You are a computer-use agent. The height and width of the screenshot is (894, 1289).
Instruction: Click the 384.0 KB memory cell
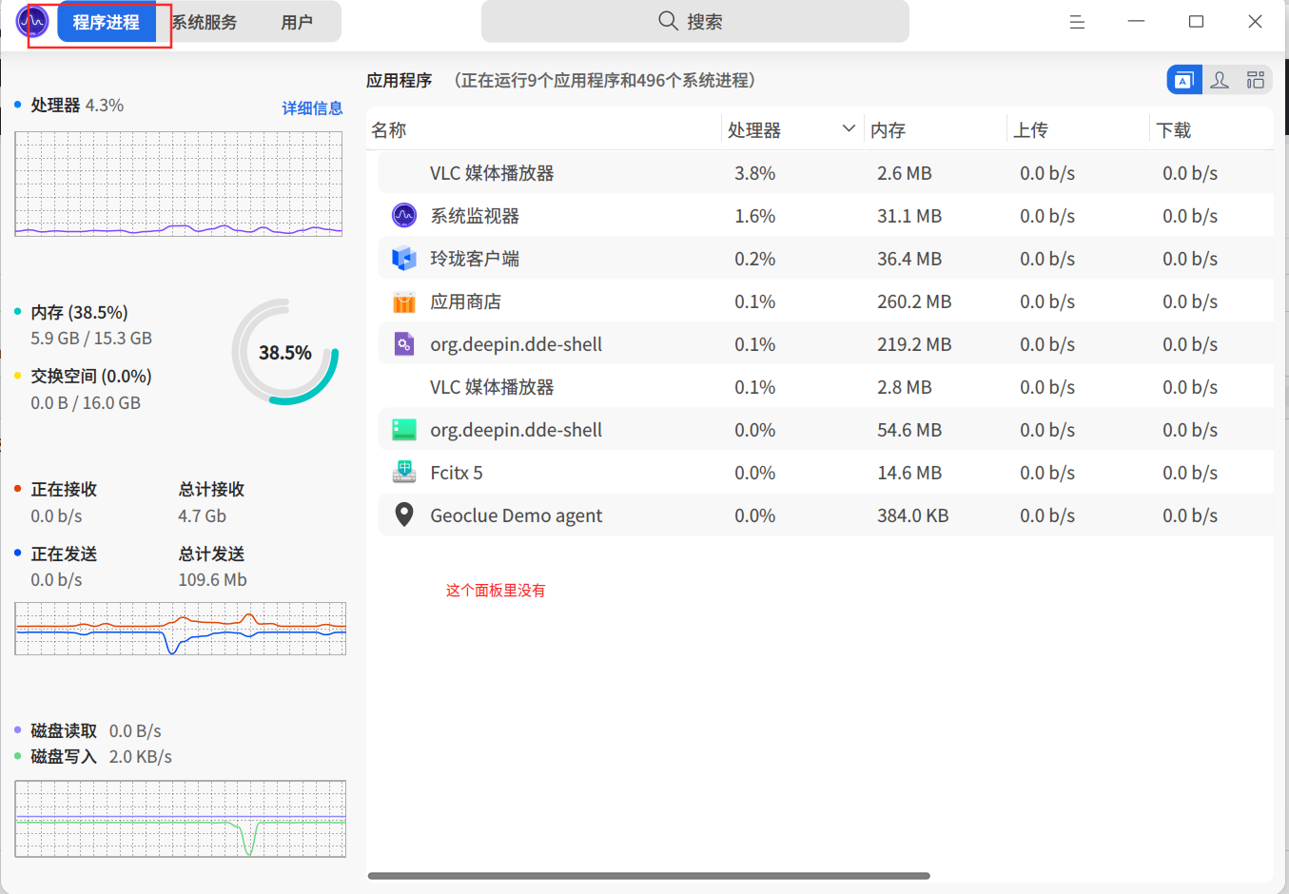(912, 515)
